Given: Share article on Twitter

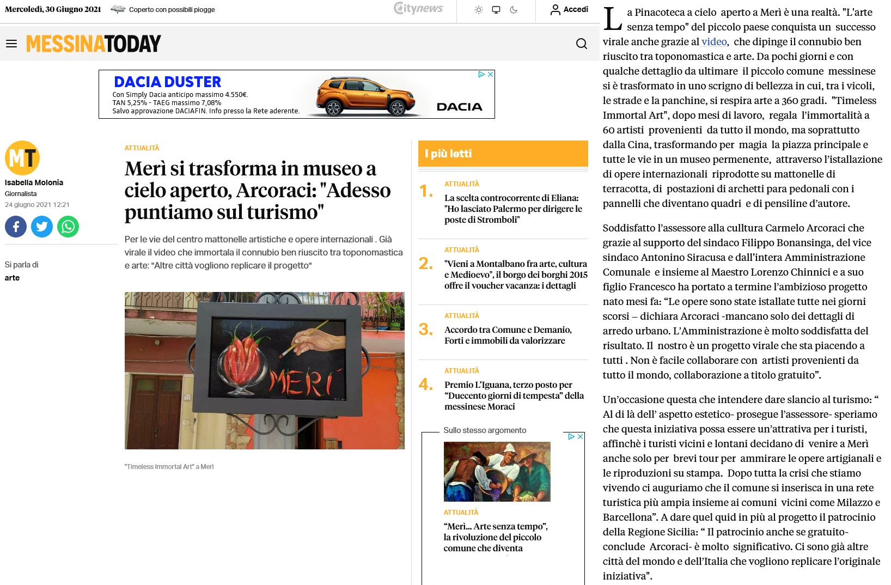Looking at the screenshot, I should click(42, 227).
